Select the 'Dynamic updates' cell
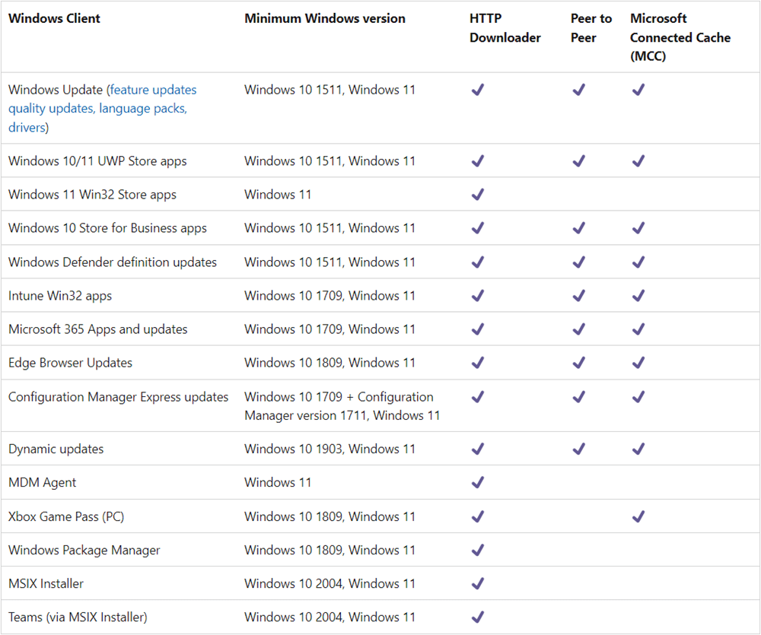The width and height of the screenshot is (761, 635). point(56,449)
